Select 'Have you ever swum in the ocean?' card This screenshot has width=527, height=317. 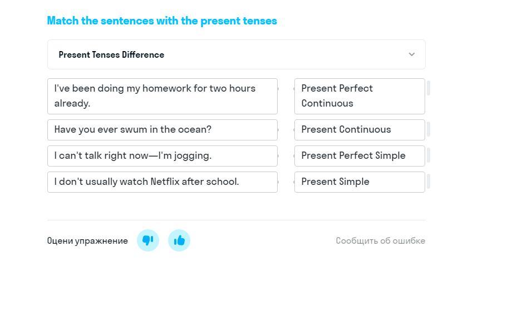162,130
